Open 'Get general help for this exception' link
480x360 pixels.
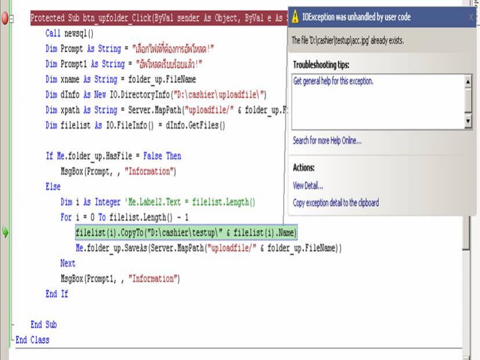pos(334,81)
